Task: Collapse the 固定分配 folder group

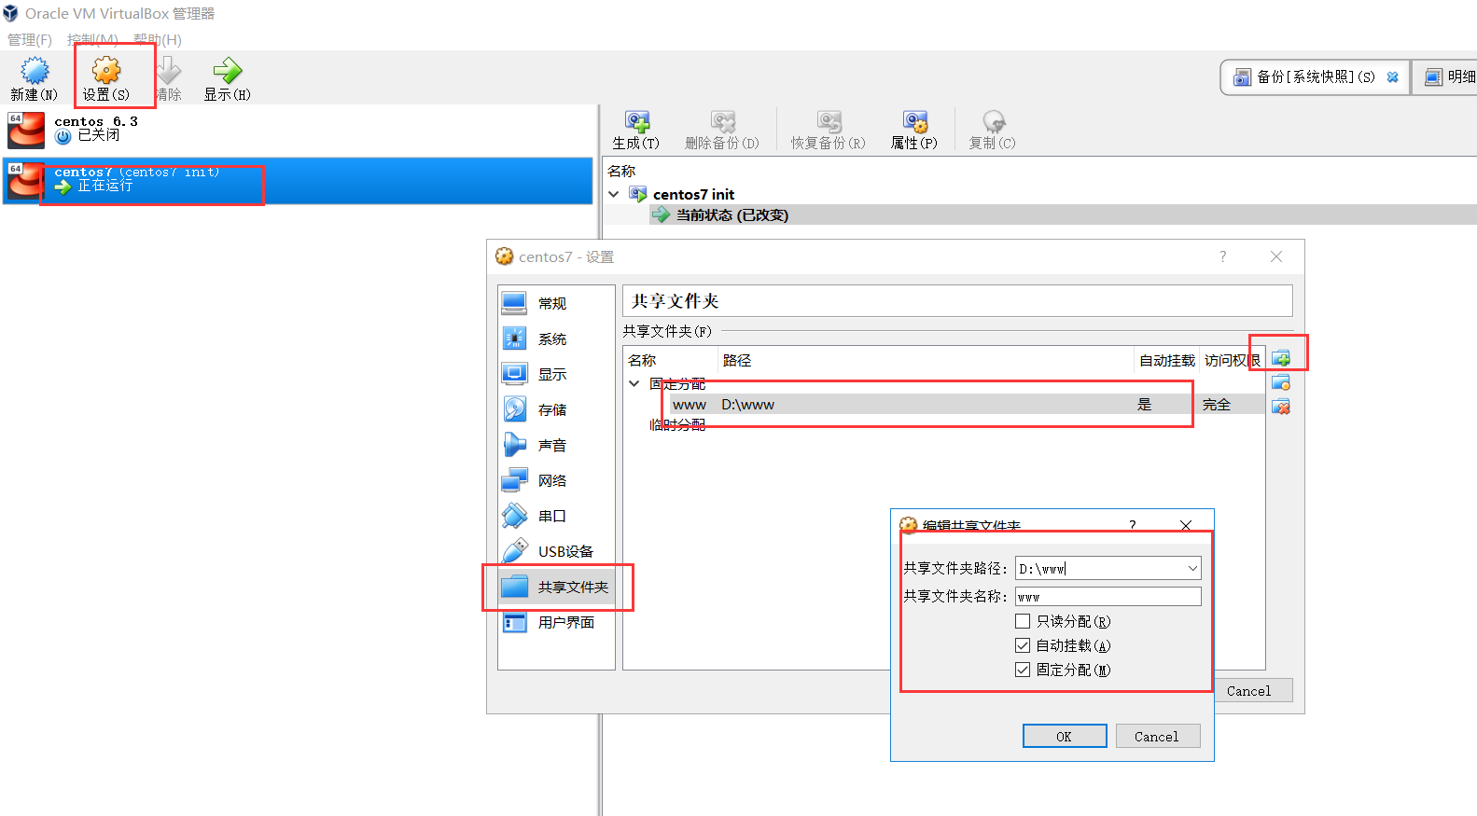Action: click(634, 383)
